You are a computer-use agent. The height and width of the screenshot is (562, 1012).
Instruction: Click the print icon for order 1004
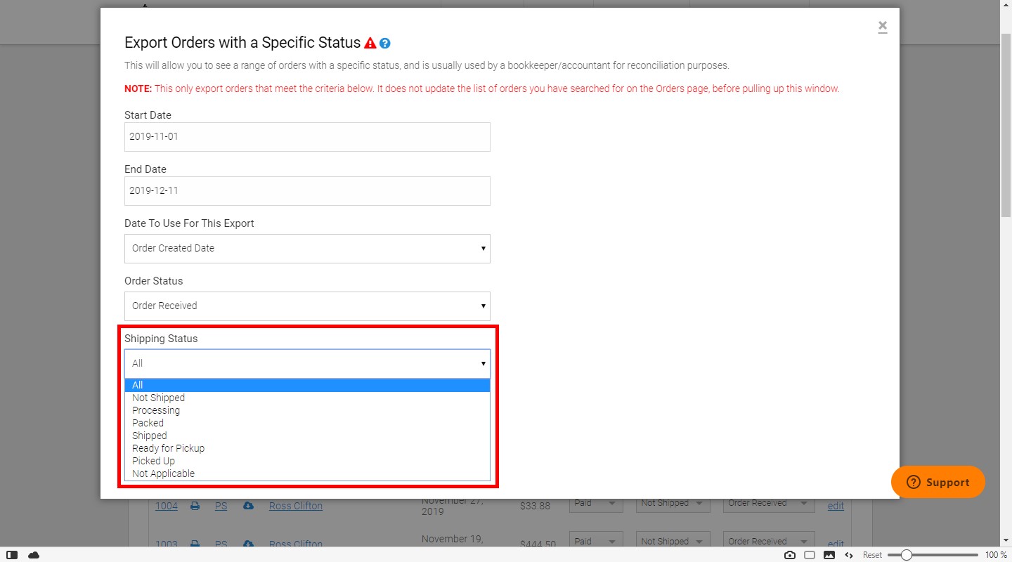point(195,506)
